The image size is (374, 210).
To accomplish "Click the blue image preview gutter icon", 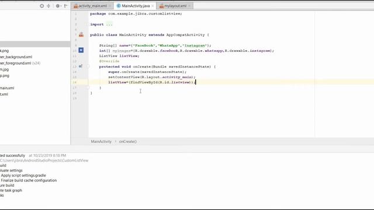I will pos(81,50).
